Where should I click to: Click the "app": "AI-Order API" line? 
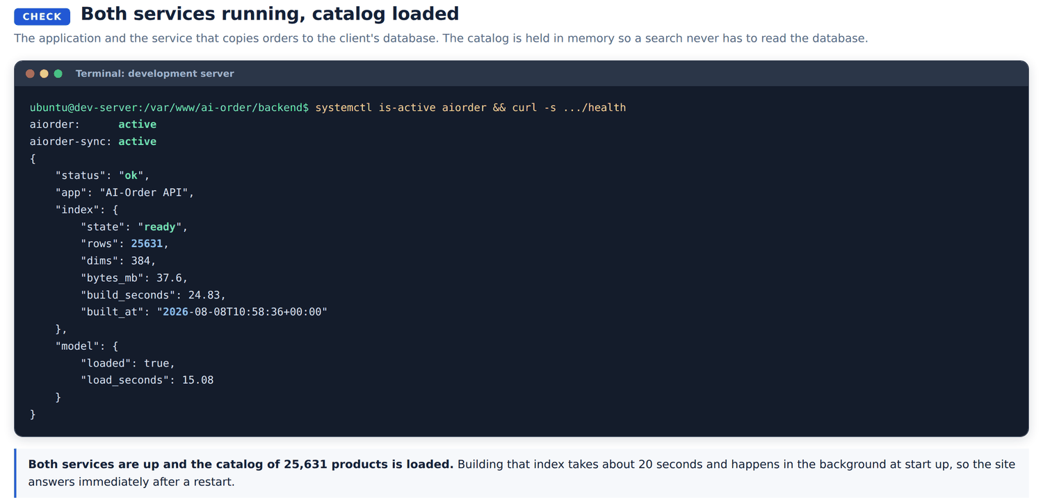tap(124, 192)
